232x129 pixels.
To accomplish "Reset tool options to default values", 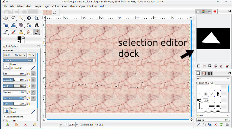I will [34, 124].
